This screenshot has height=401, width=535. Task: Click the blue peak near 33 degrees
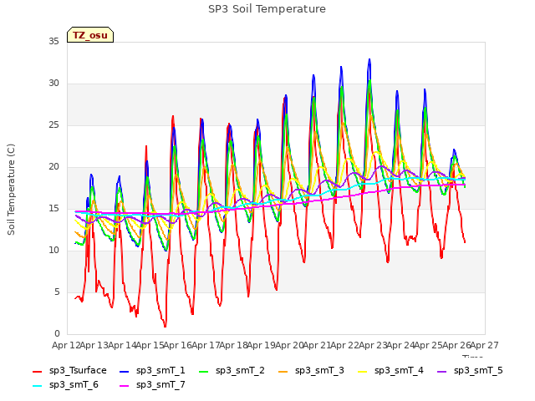click(x=369, y=60)
